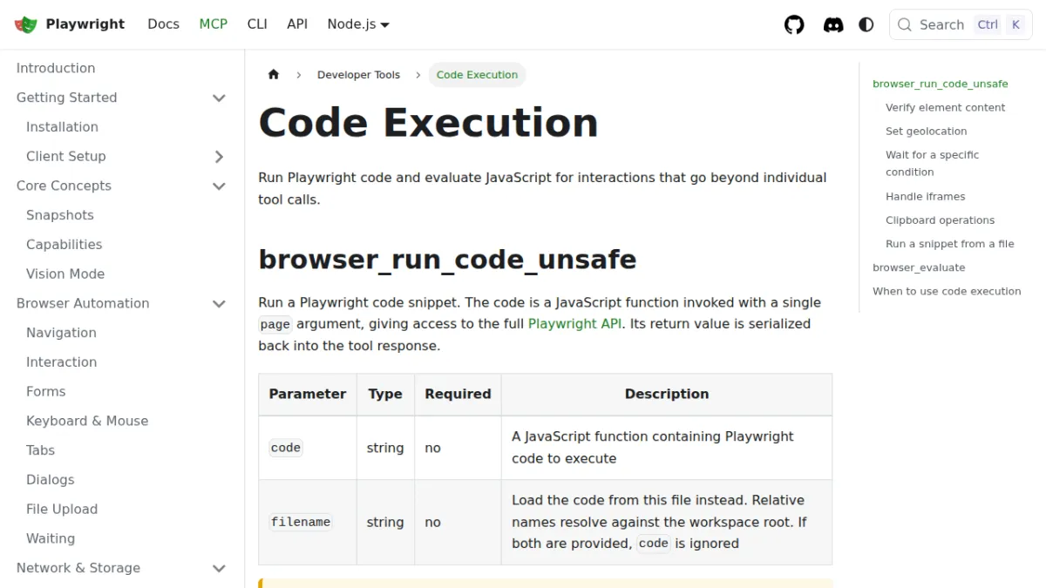Viewport: 1046px width, 588px height.
Task: Collapse the Browser Automation section
Action: coord(219,303)
